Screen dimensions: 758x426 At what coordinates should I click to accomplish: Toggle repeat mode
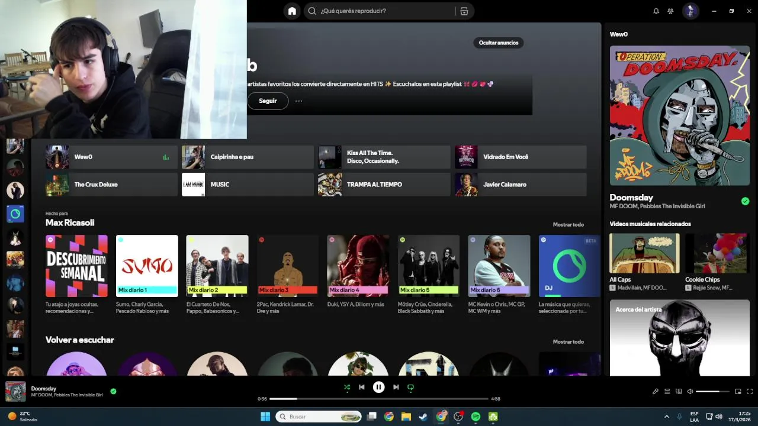[x=410, y=387]
